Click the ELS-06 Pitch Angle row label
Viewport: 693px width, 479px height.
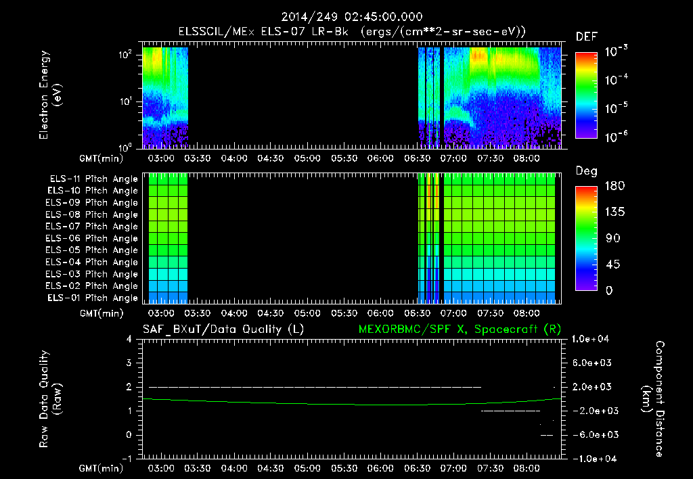point(91,238)
